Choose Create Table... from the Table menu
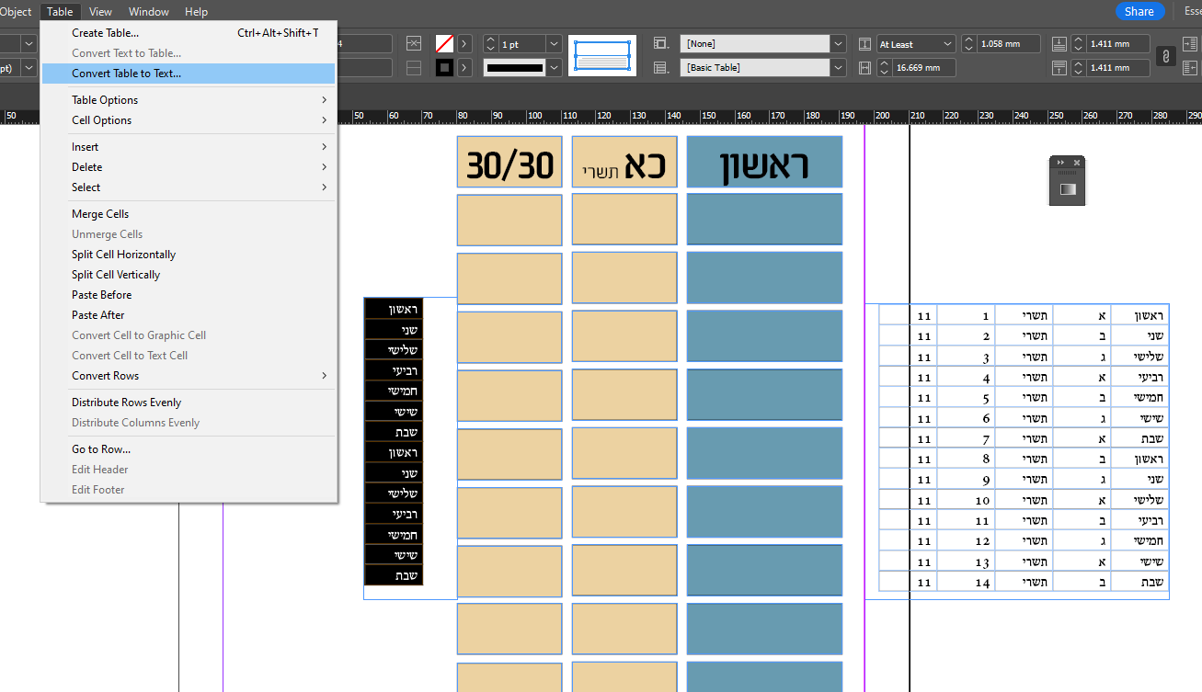Viewport: 1202px width, 692px height. point(189,33)
